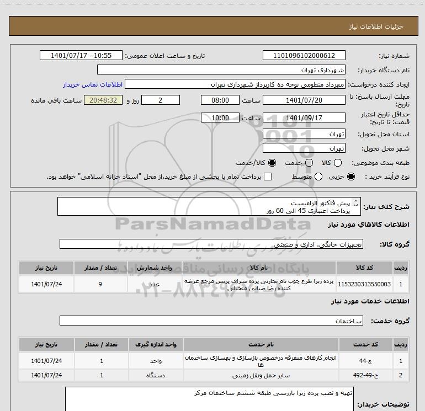
Task: Click the شماره نیاز field 1101096102000612
Action: [304, 55]
